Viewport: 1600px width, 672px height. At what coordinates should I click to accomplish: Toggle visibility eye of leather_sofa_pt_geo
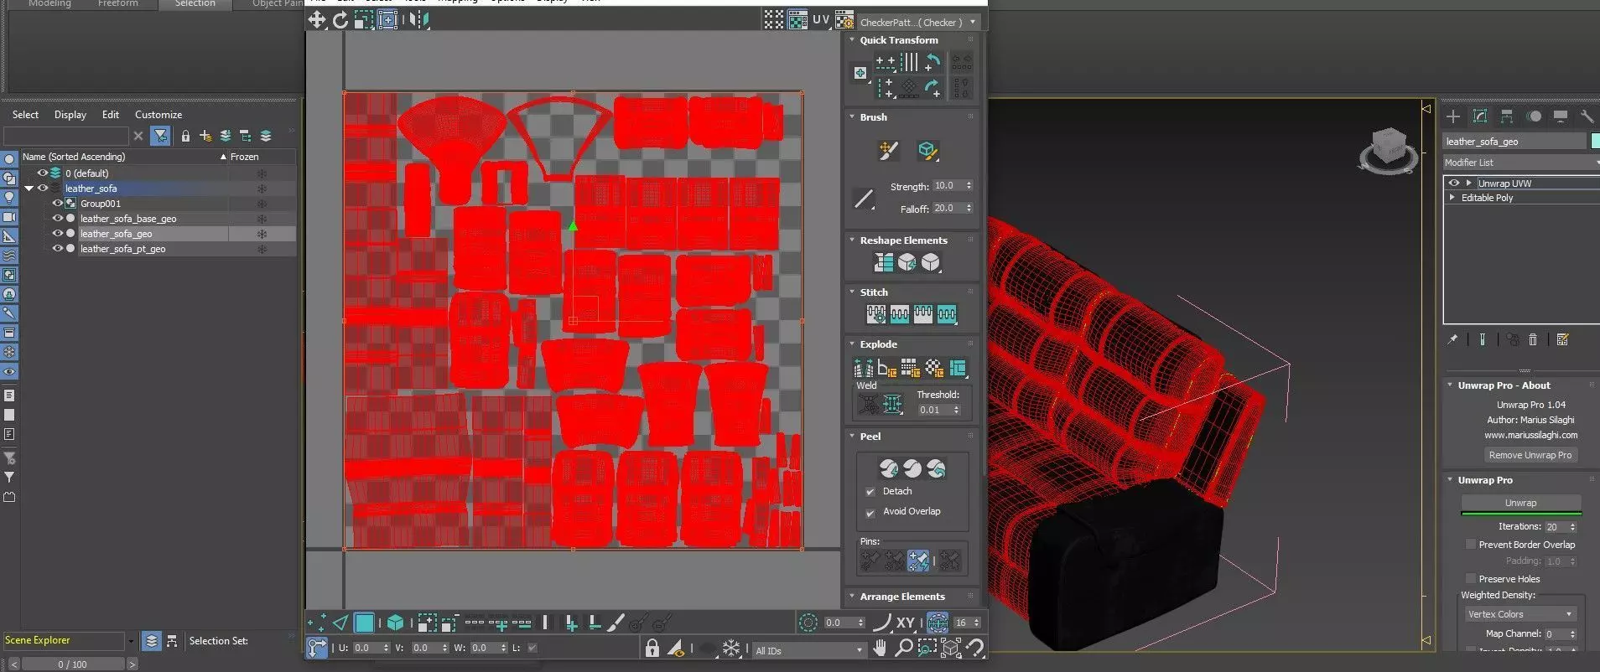(58, 249)
